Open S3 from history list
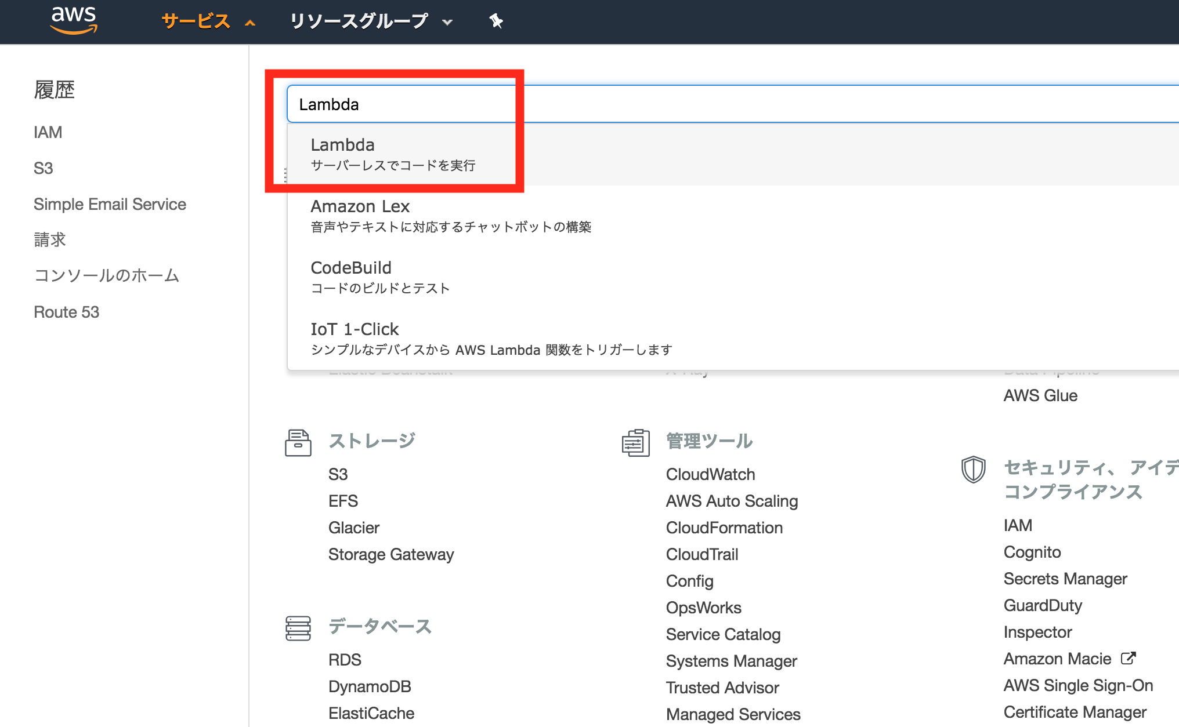 pyautogui.click(x=43, y=168)
